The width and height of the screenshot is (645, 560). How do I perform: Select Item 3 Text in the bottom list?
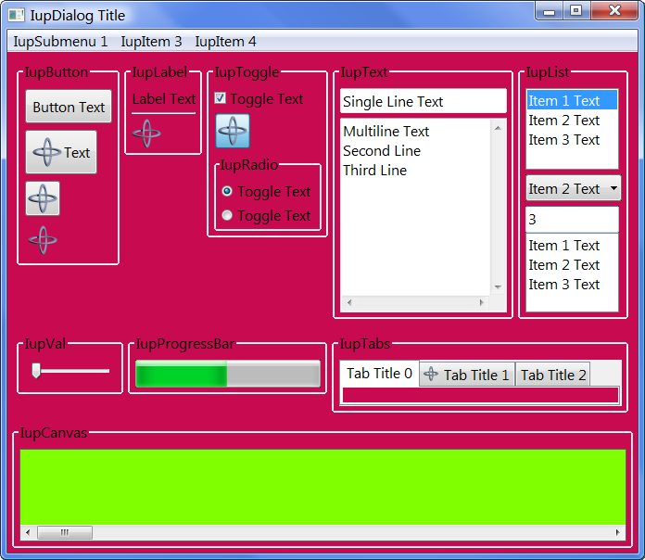coord(572,285)
